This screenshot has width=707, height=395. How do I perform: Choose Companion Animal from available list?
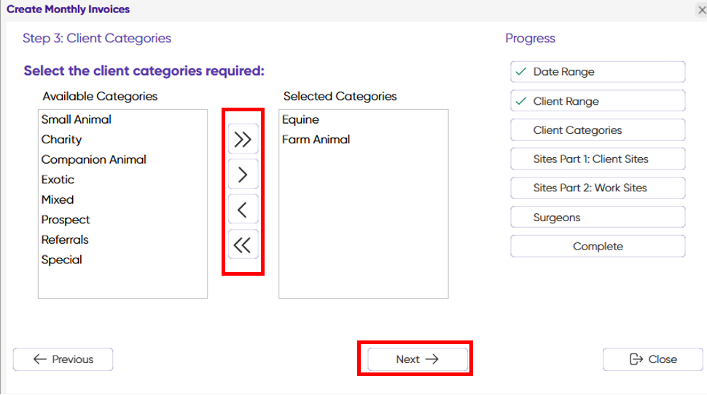click(94, 159)
